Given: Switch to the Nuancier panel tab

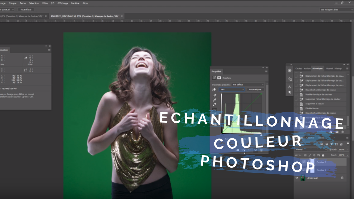Looking at the screenshot, I should pyautogui.click(x=329, y=68).
